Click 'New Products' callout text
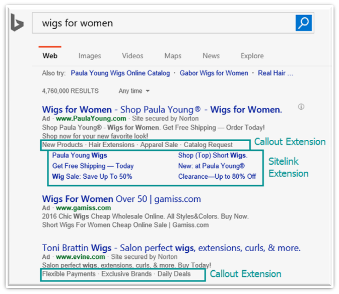The height and width of the screenshot is (294, 339). 62,144
